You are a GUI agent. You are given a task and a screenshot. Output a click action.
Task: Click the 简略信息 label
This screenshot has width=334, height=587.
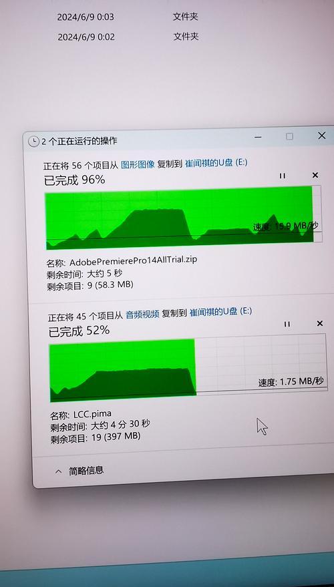[86, 471]
